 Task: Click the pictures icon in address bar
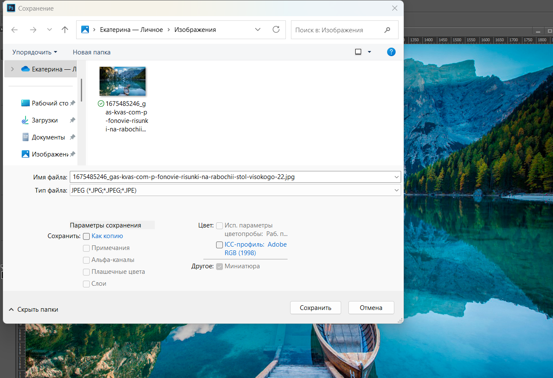85,30
